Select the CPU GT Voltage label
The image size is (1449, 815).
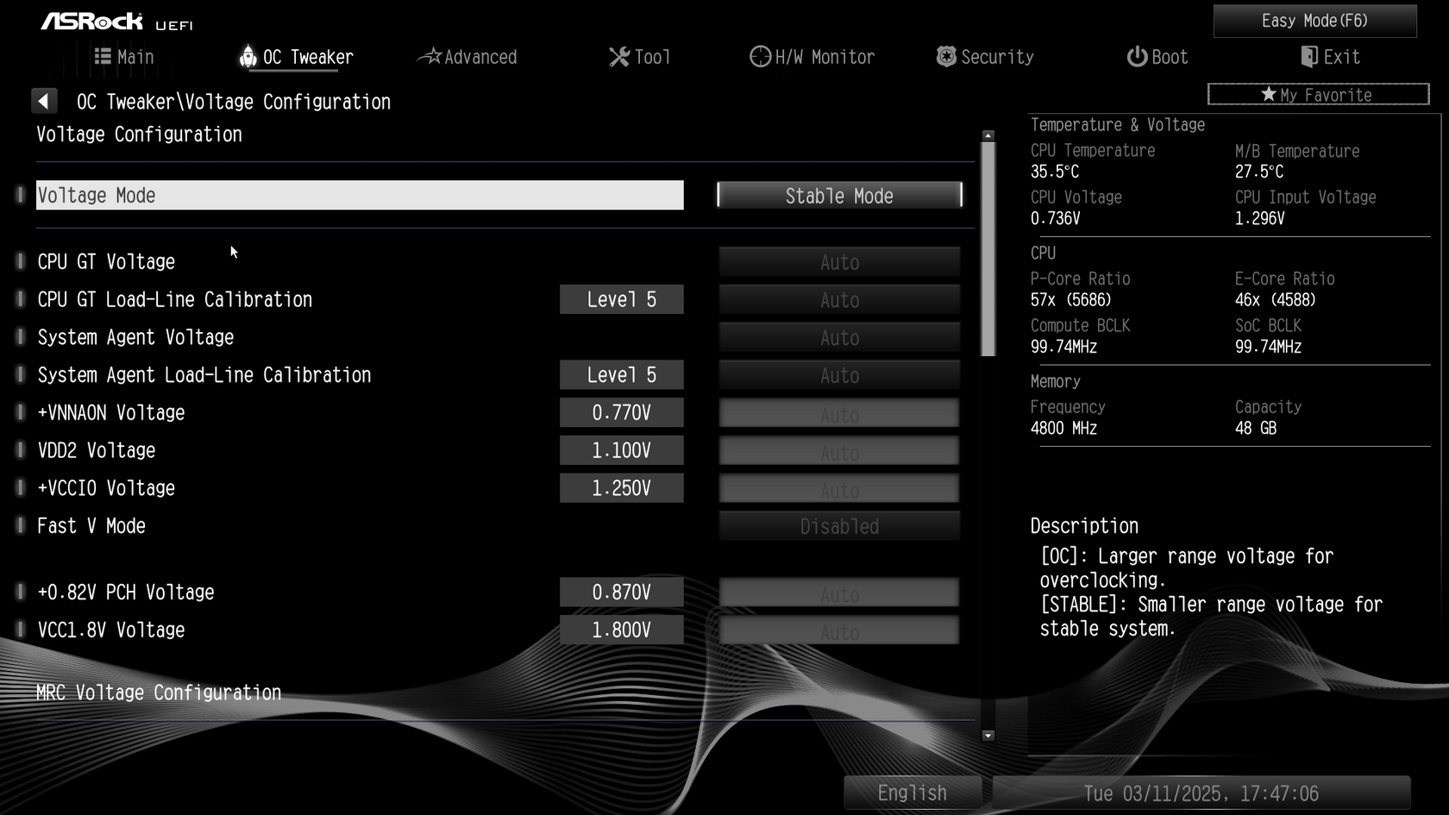pyautogui.click(x=106, y=261)
